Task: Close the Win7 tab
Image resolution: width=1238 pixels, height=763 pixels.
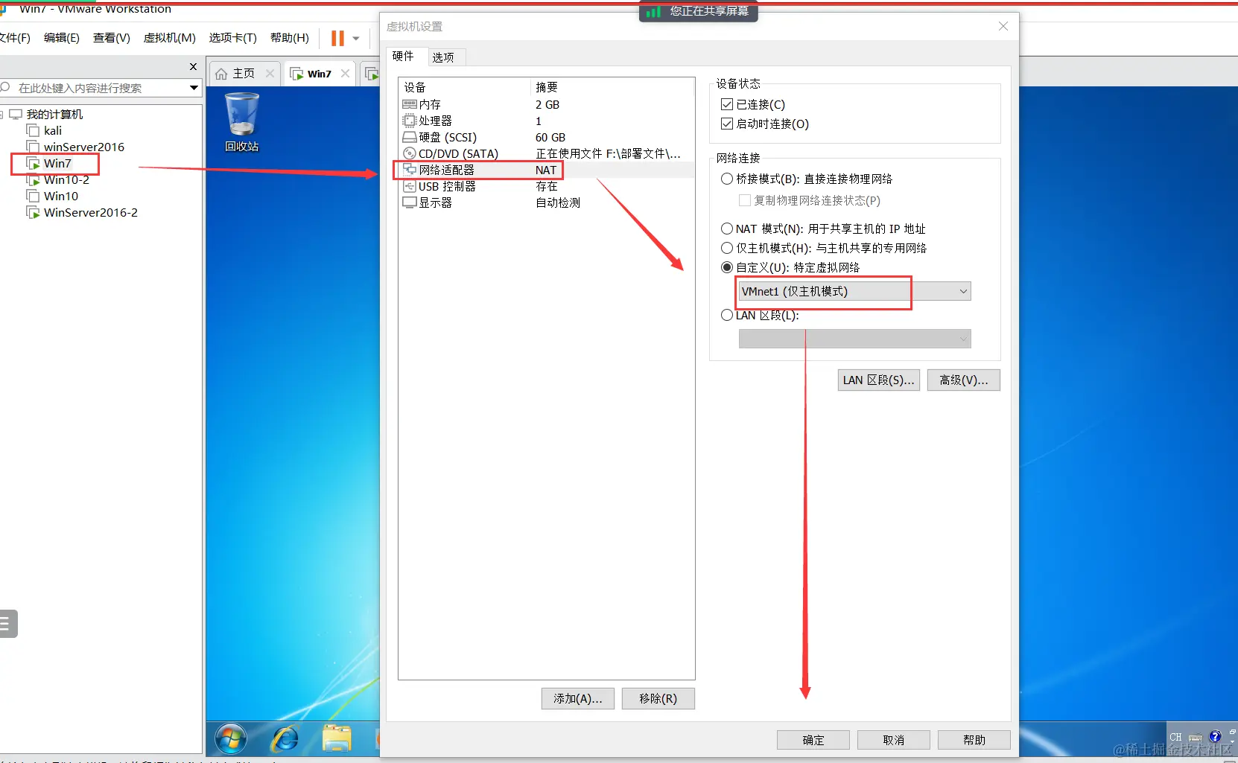Action: [x=346, y=73]
